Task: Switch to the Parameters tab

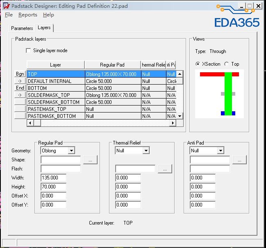Action: [22, 28]
